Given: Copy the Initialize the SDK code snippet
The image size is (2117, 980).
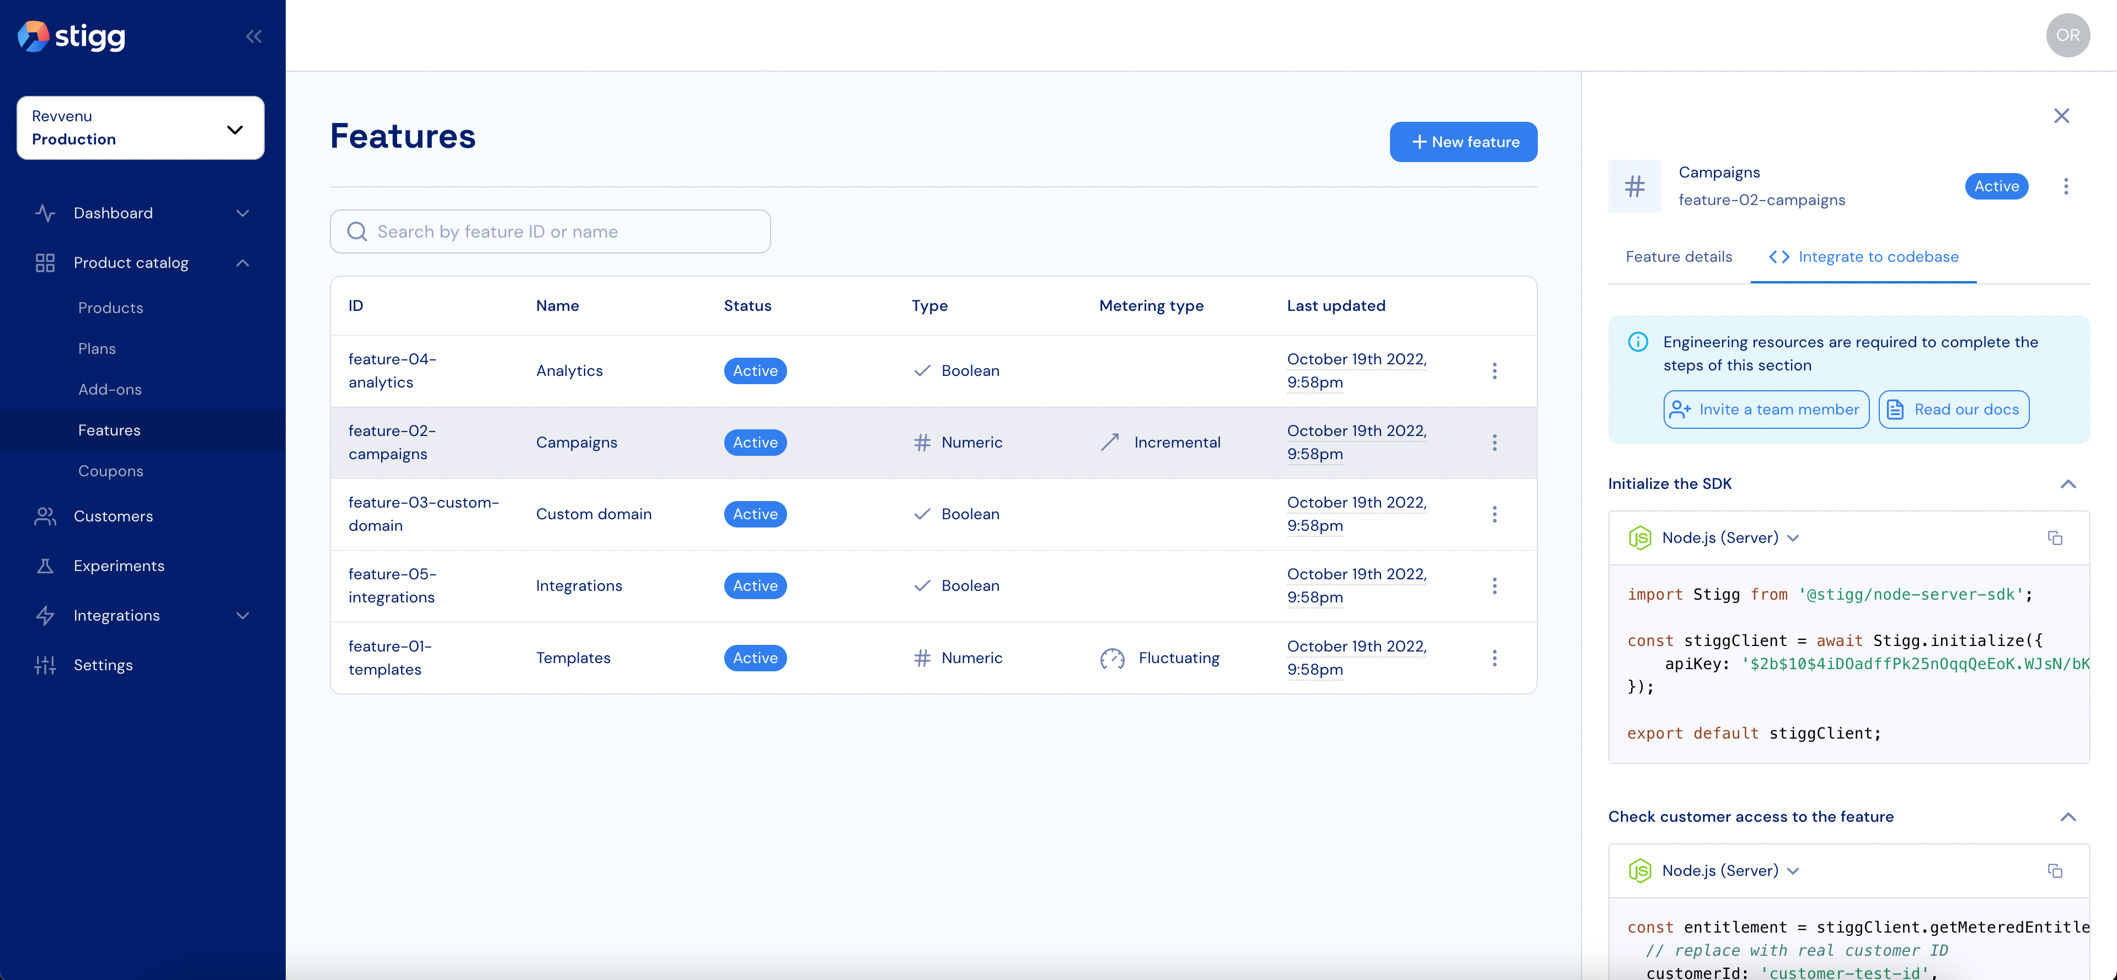Looking at the screenshot, I should click(2055, 538).
